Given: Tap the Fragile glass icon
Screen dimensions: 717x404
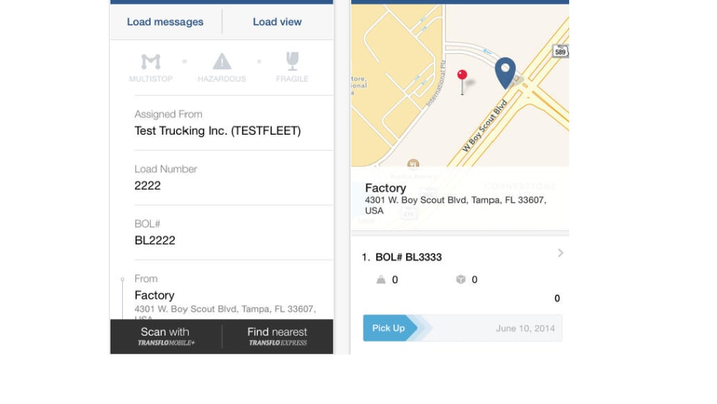Looking at the screenshot, I should click(292, 62).
